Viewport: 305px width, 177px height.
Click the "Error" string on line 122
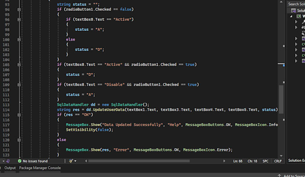coord(121,150)
